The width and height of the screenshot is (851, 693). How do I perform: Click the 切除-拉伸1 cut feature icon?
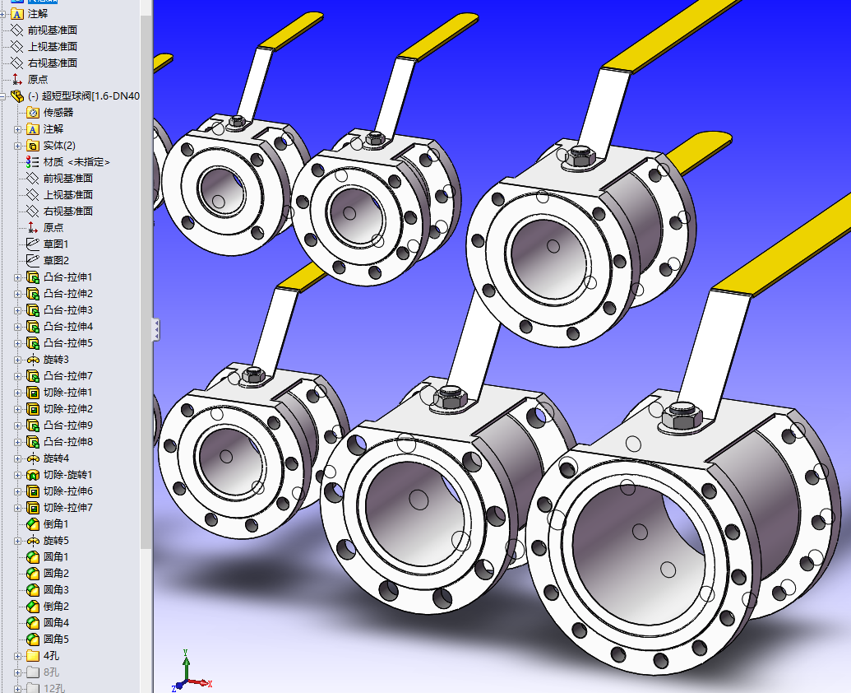33,392
